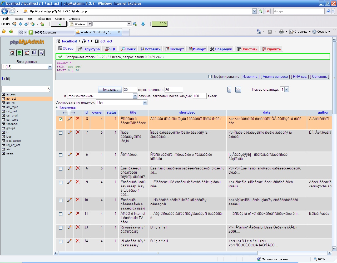The height and width of the screenshot is (263, 337).
Task: Click in the rows count field showing 30
Action: (130, 90)
